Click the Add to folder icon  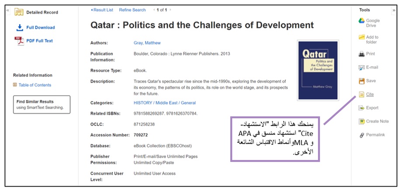(361, 38)
